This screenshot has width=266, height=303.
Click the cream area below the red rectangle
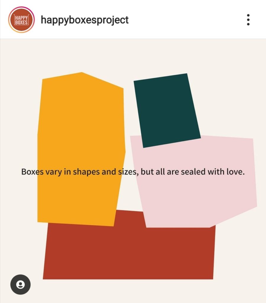coord(133,291)
